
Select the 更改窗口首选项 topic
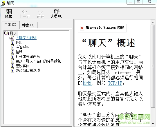pos(28,70)
